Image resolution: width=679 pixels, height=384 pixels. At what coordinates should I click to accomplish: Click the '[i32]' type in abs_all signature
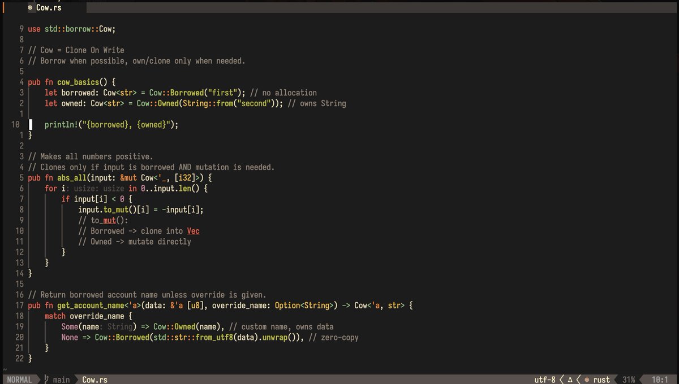tap(184, 178)
